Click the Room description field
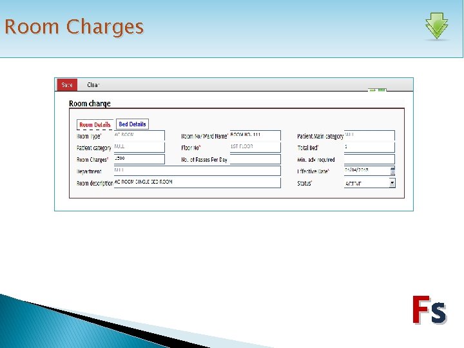This screenshot has height=348, width=464. [x=197, y=182]
